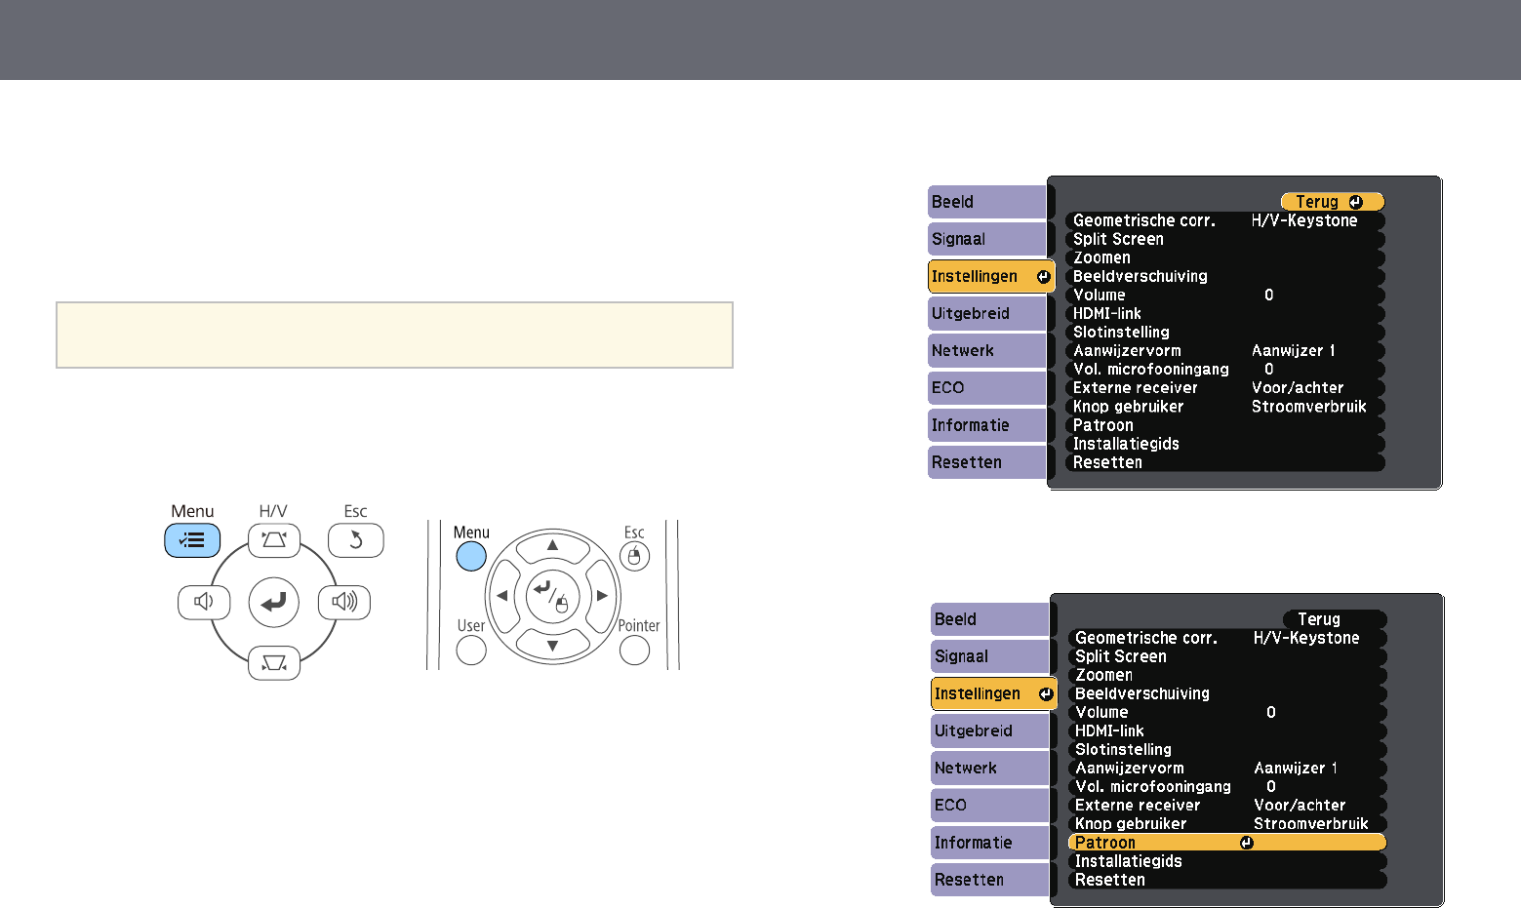The image size is (1521, 908).
Task: Select Aanwijzervorm in menu with Terug highlighted
Action: tap(1225, 350)
